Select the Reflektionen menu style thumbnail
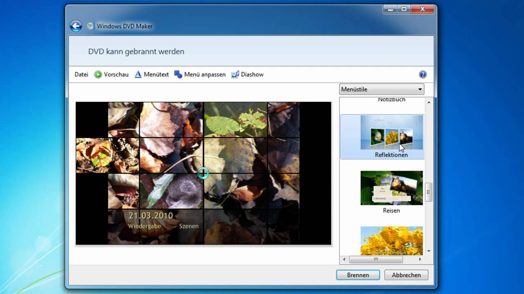This screenshot has height=294, width=524. (392, 132)
